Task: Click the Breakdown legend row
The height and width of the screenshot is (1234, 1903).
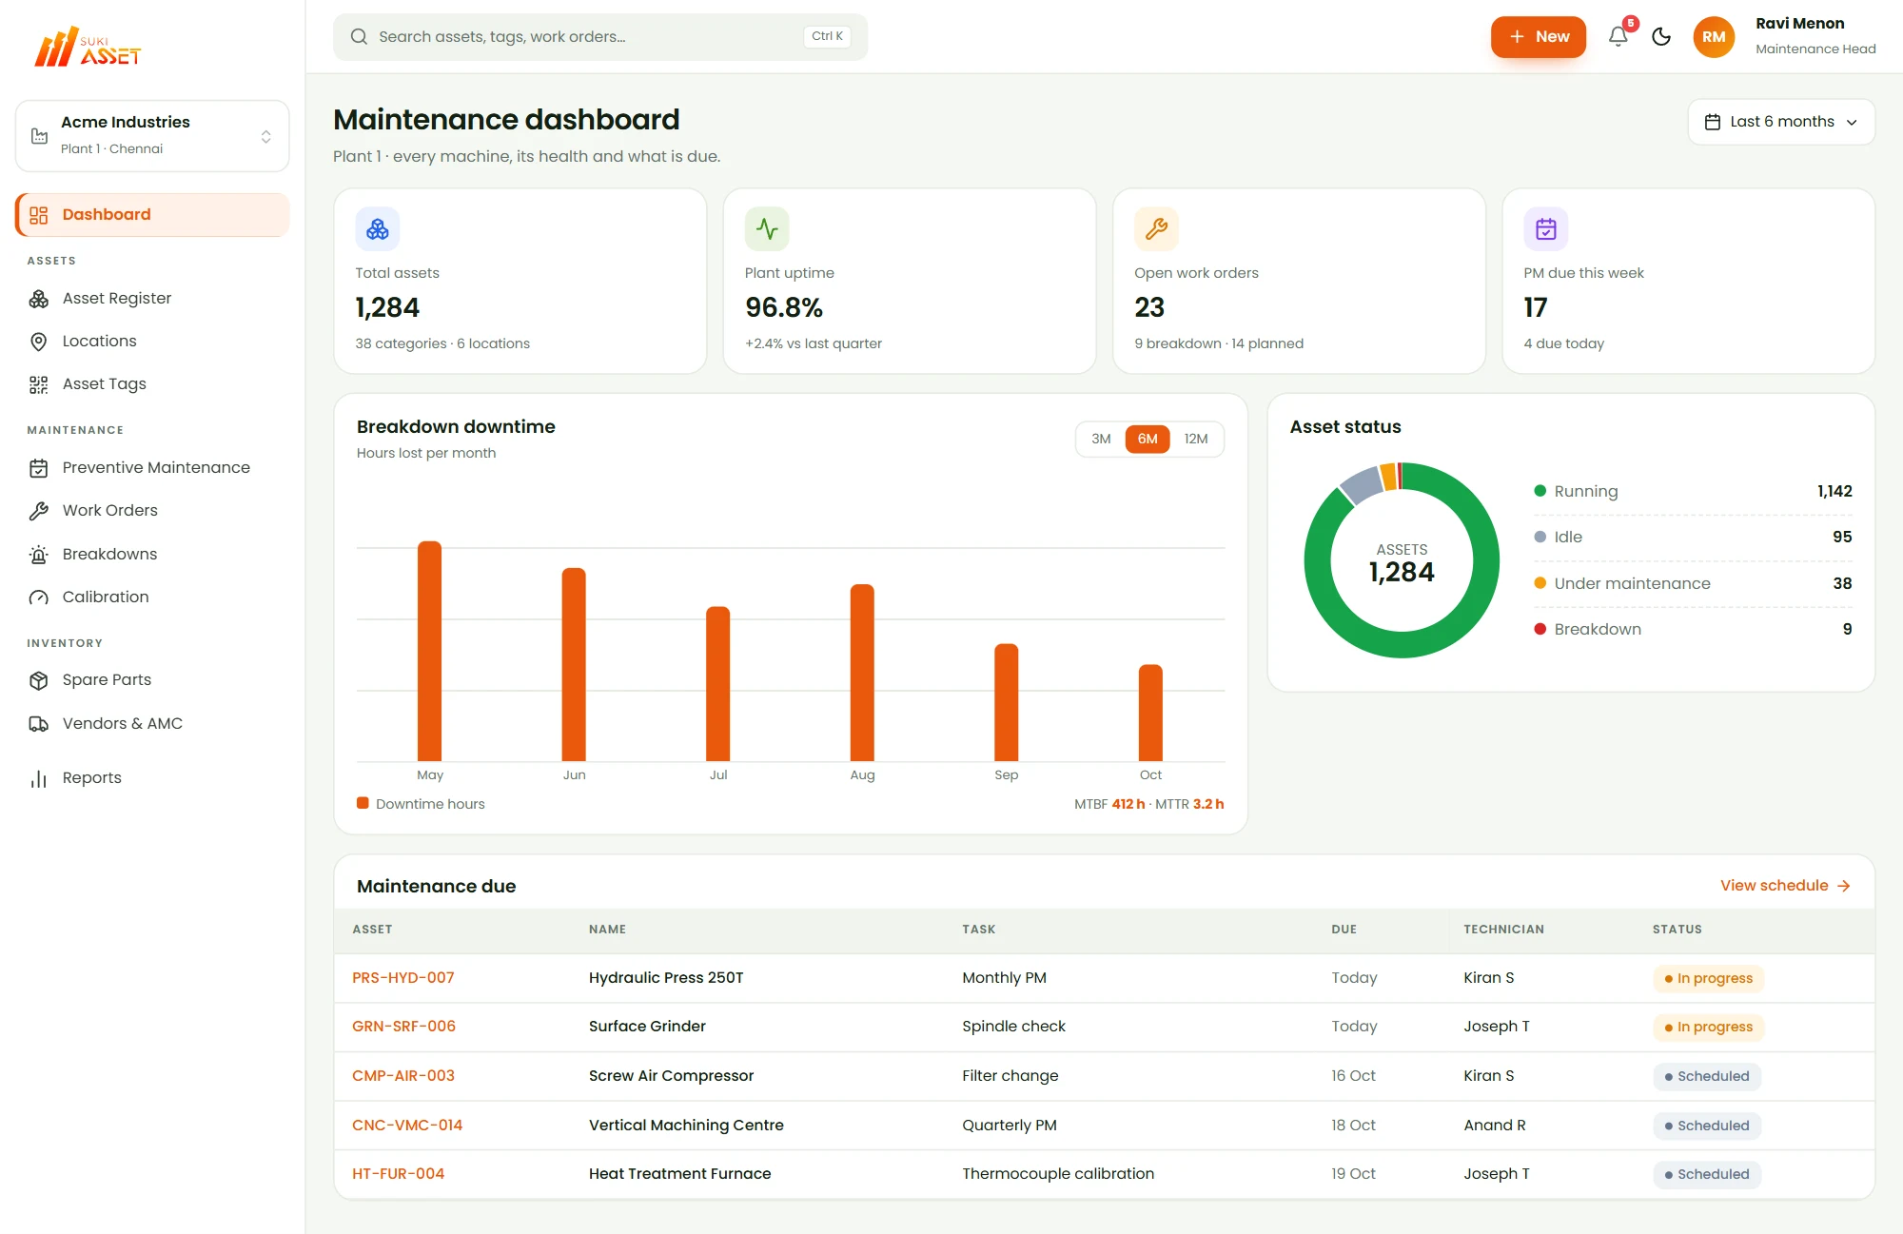Action: pos(1693,630)
